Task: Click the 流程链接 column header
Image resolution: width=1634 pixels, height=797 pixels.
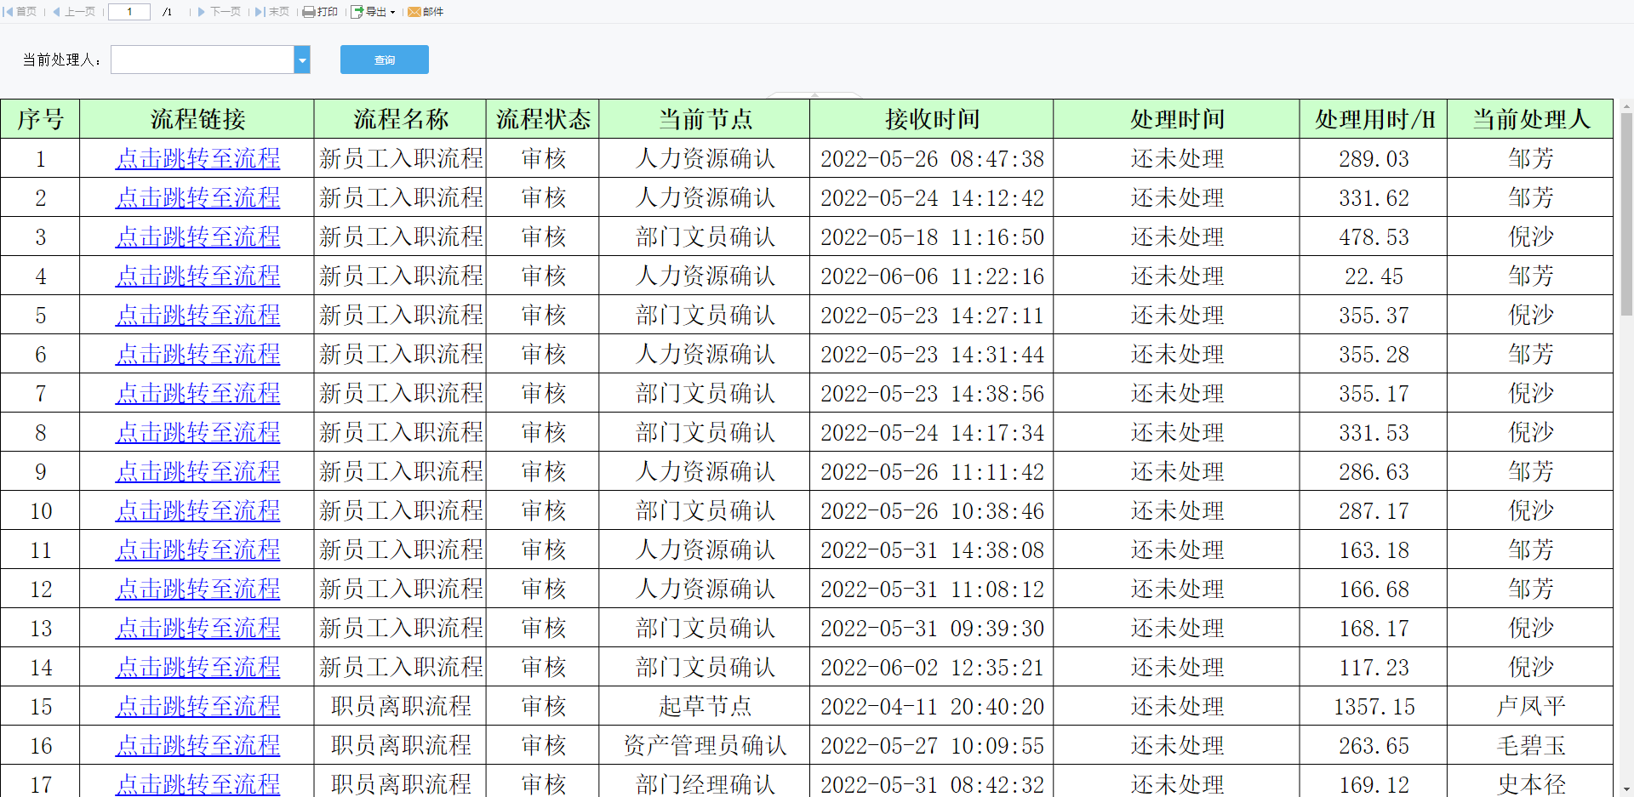Action: [197, 119]
